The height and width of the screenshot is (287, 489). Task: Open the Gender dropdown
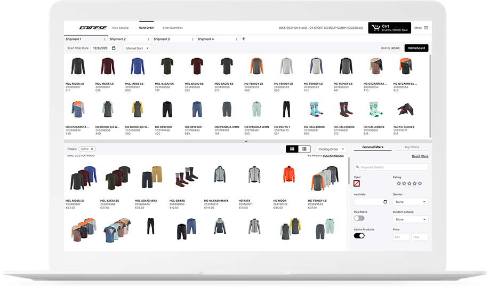click(x=411, y=202)
